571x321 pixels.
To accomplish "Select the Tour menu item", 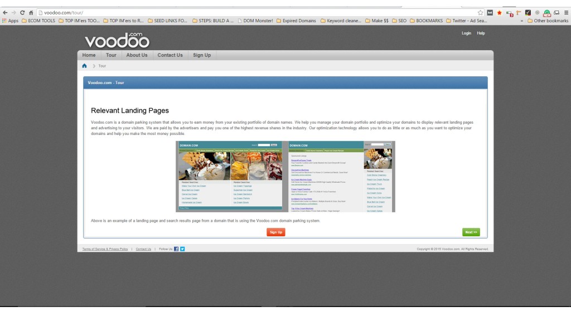I will click(111, 55).
